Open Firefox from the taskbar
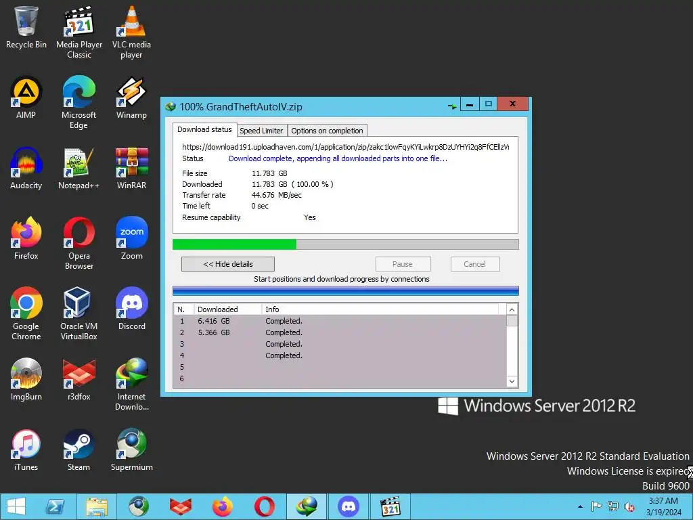The width and height of the screenshot is (693, 520). (222, 506)
